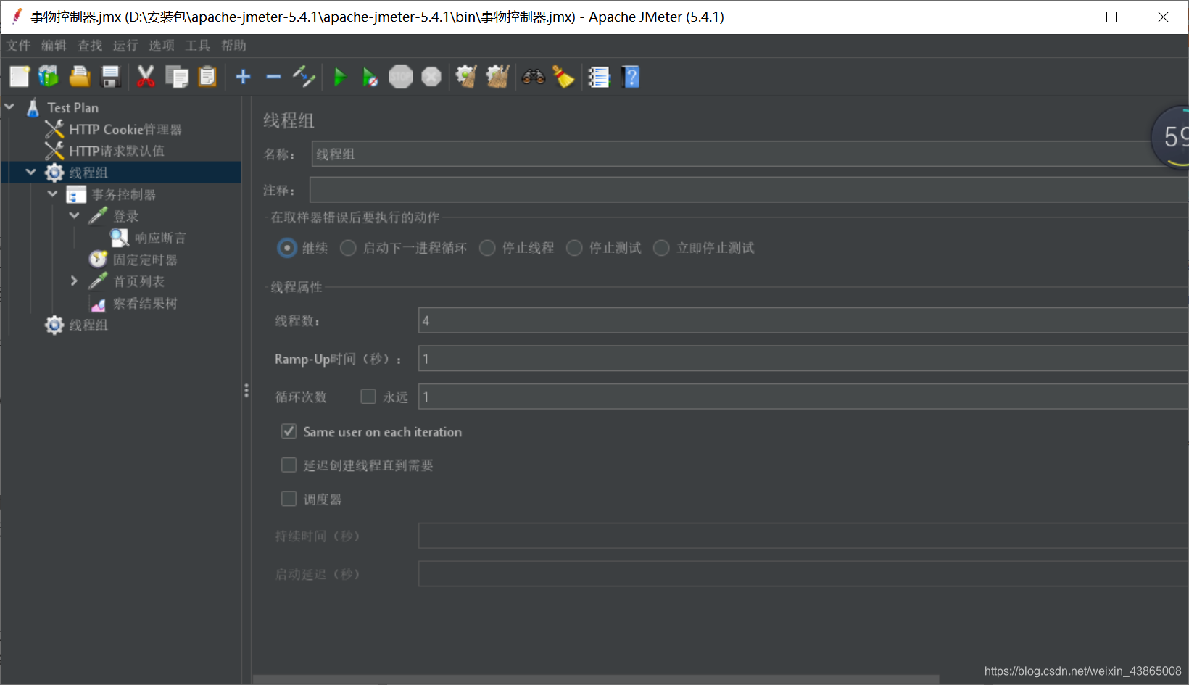Paste element using clipboard icon
The width and height of the screenshot is (1189, 685).
click(x=207, y=77)
